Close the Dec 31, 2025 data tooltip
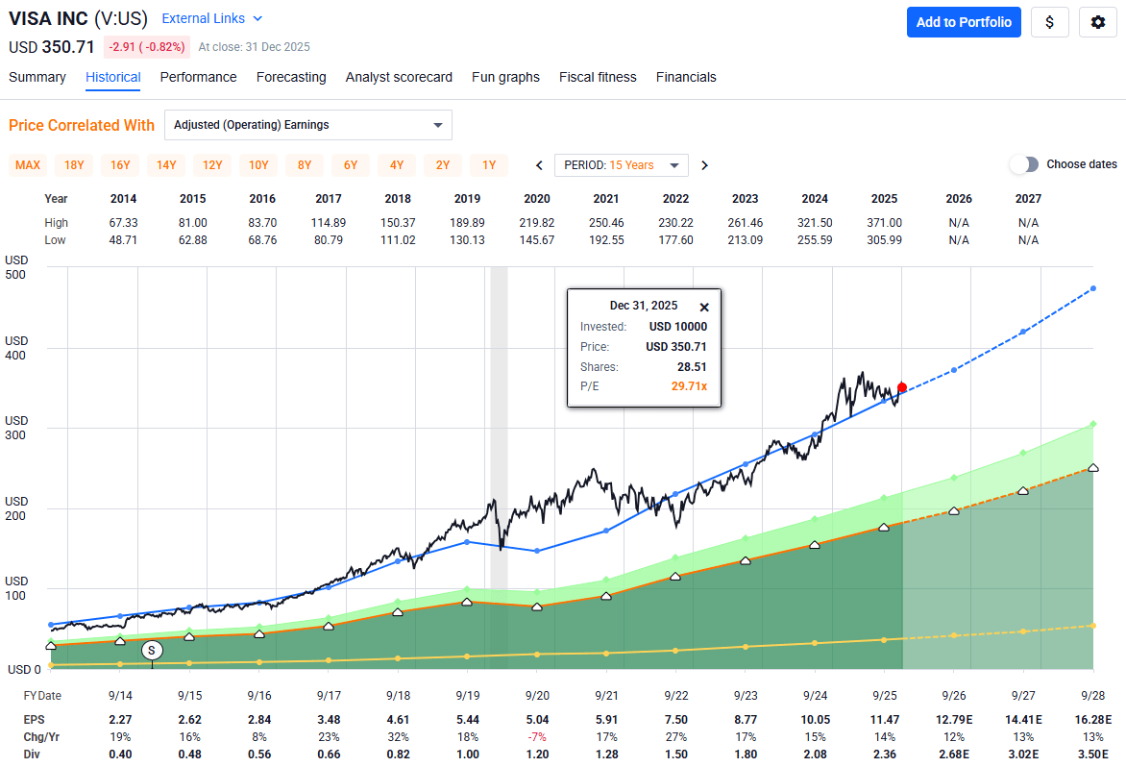The image size is (1126, 767). (704, 307)
